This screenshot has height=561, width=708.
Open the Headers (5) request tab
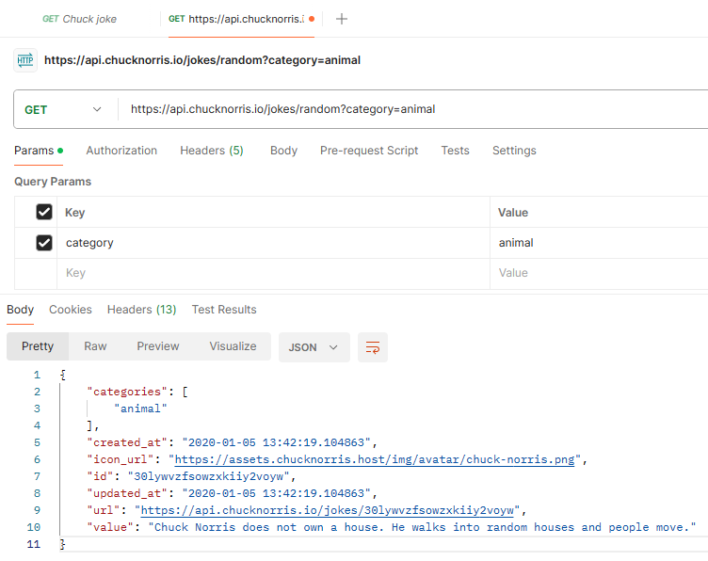pos(212,151)
